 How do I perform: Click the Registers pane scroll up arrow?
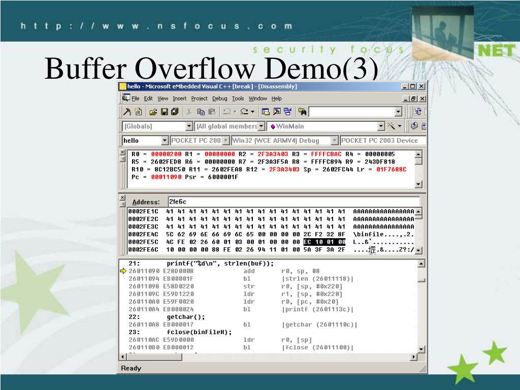[418, 154]
